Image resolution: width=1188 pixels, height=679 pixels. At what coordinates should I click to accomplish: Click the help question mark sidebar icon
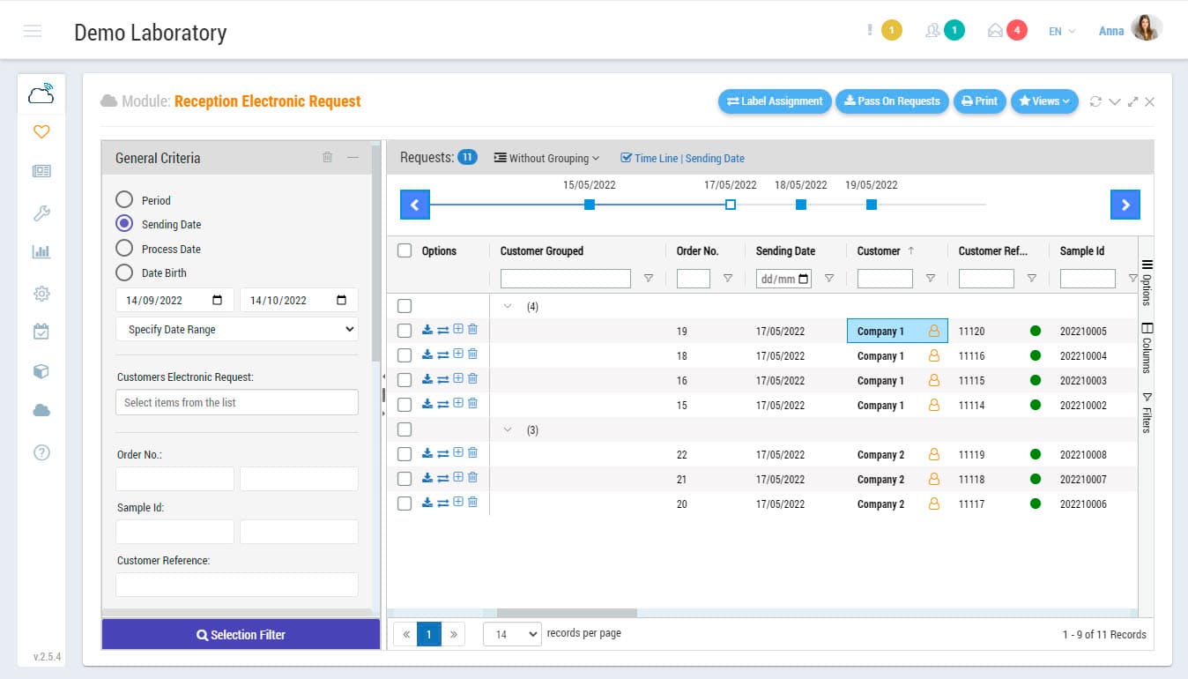click(x=41, y=452)
